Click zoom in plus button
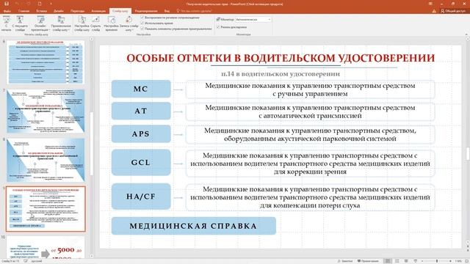 click(450, 261)
